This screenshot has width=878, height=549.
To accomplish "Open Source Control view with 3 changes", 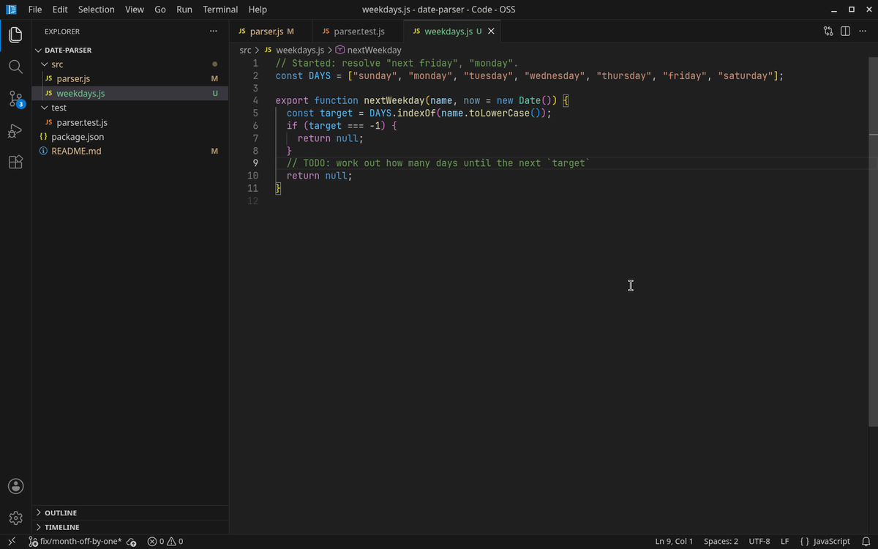I will pyautogui.click(x=15, y=99).
